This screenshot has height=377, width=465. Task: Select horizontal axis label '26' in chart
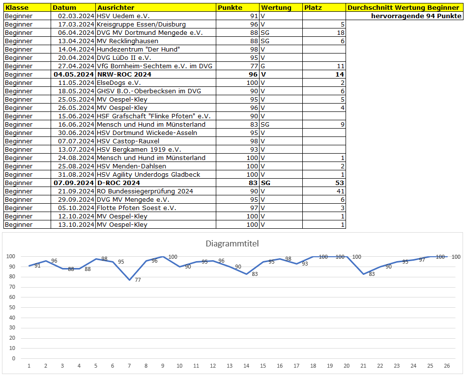pyautogui.click(x=447, y=366)
